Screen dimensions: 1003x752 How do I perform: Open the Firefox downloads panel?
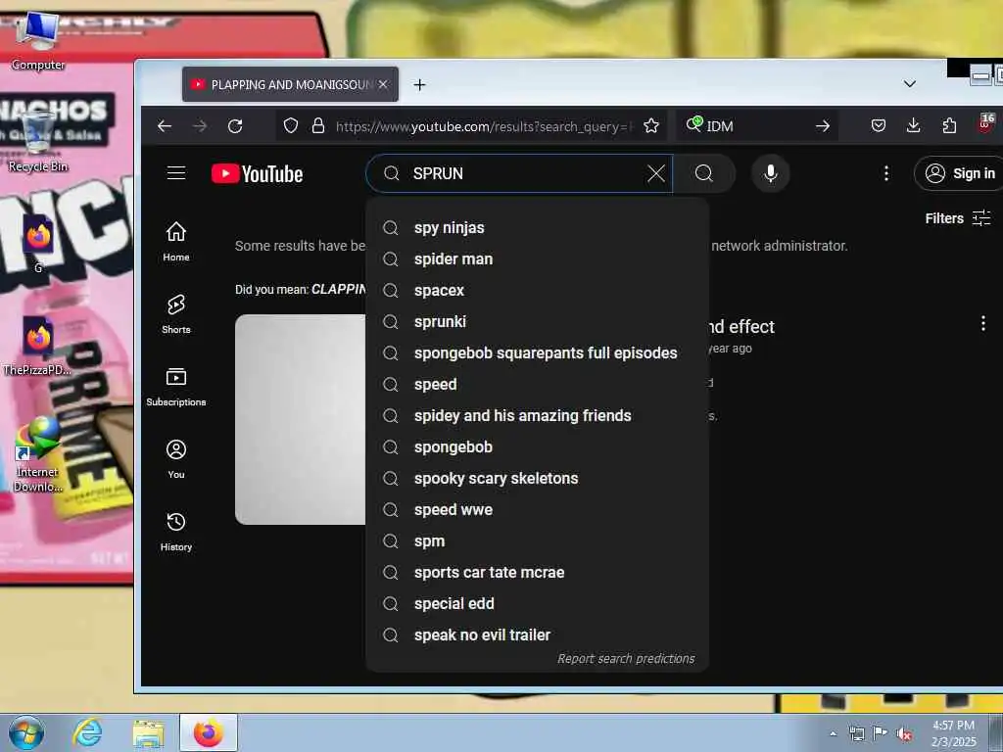pyautogui.click(x=914, y=126)
